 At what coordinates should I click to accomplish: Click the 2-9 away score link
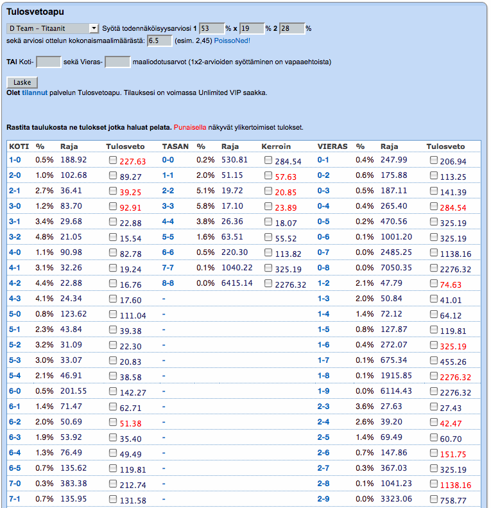[x=323, y=499]
